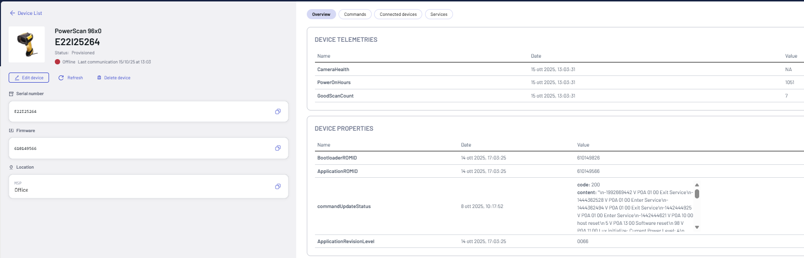Click the red Offline status indicator

pyautogui.click(x=58, y=62)
